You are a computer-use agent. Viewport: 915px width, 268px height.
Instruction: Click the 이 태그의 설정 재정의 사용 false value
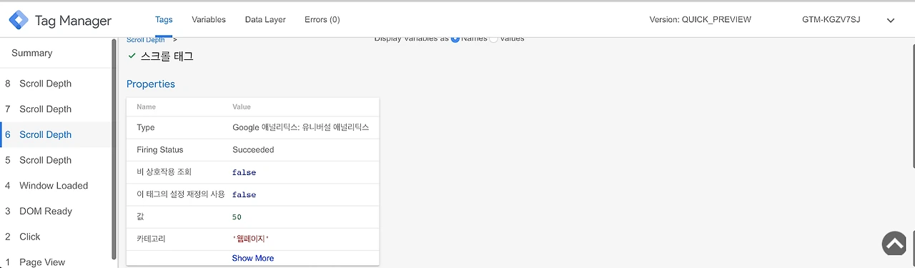pos(244,194)
